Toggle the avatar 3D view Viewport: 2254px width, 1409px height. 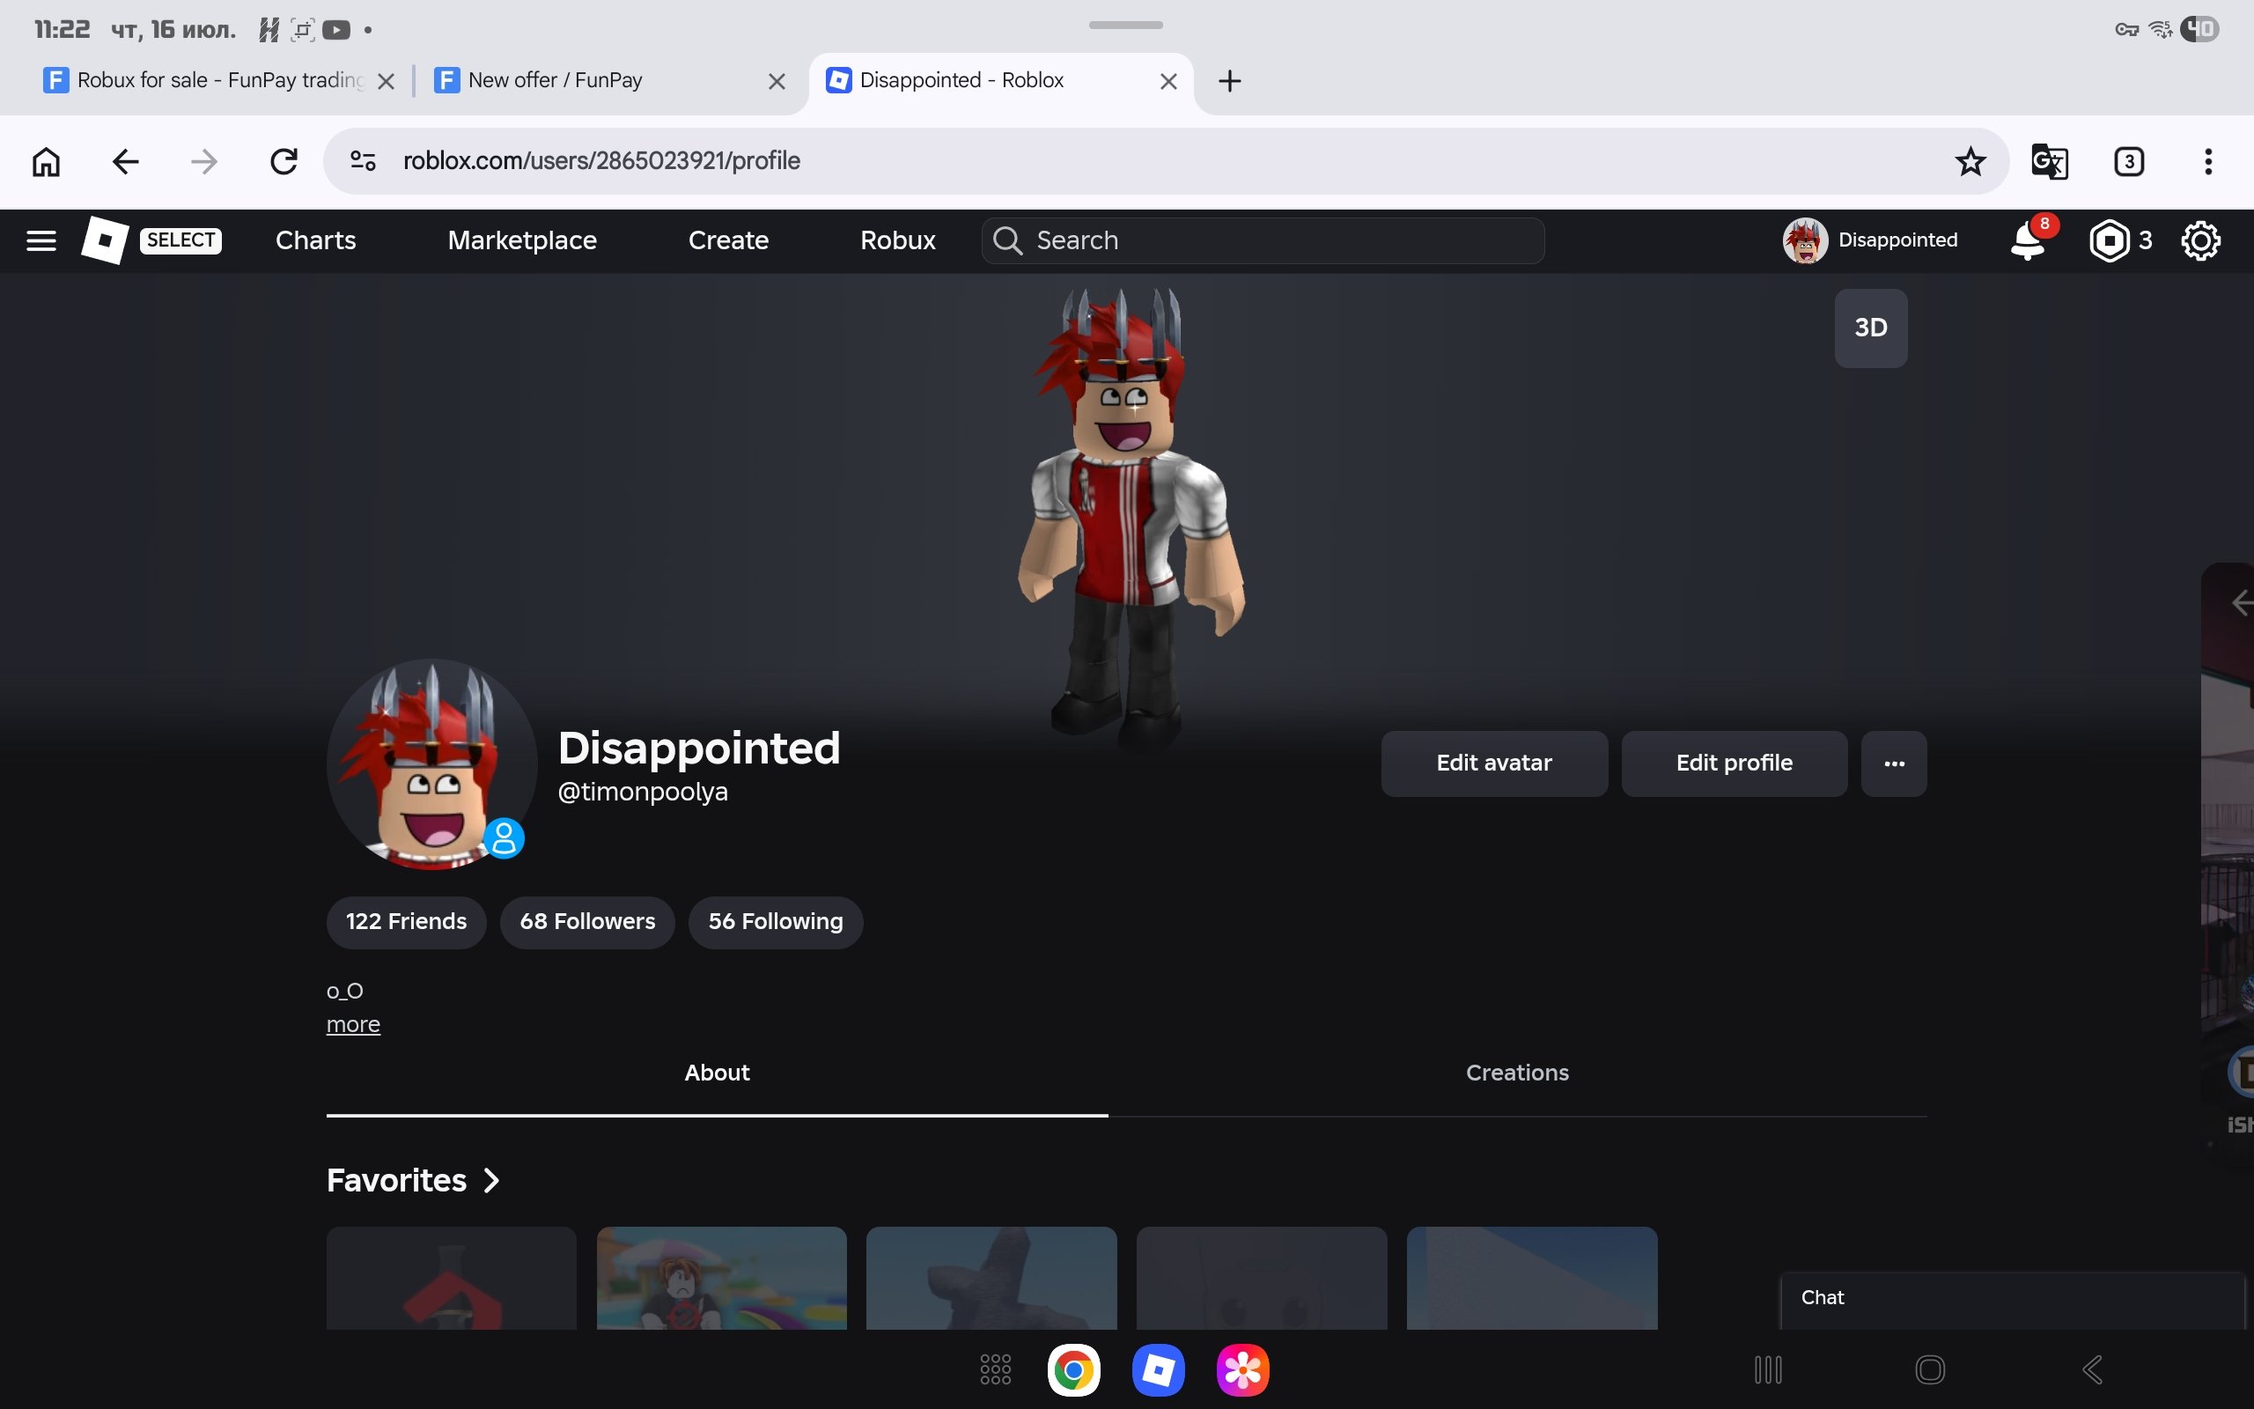click(1870, 328)
